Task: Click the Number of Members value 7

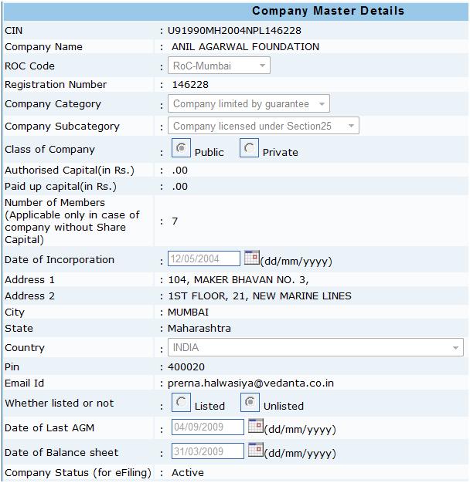Action: pyautogui.click(x=175, y=221)
